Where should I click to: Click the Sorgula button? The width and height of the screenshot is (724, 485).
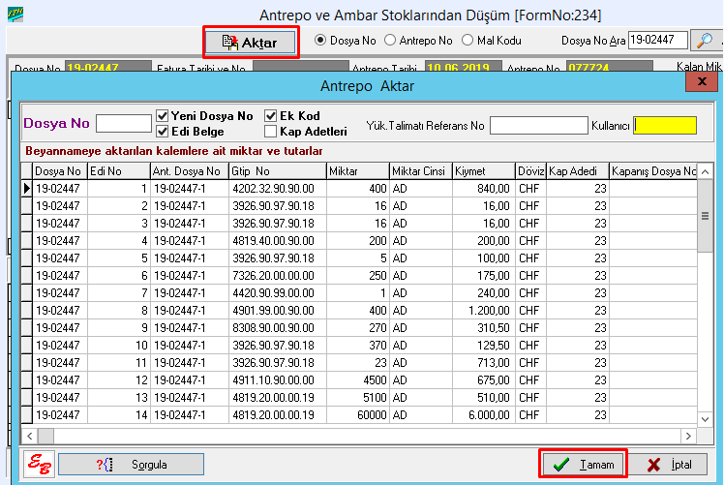tap(131, 465)
